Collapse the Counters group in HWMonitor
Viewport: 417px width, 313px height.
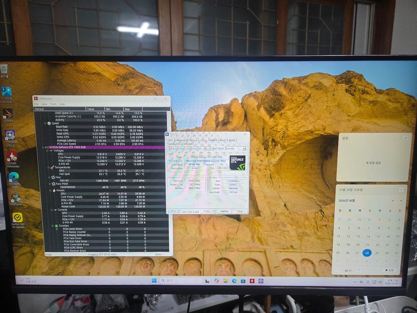(x=53, y=226)
